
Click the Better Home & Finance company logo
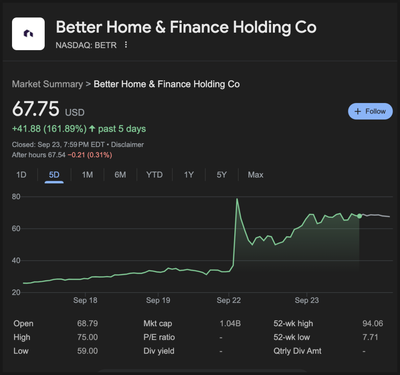tap(28, 34)
